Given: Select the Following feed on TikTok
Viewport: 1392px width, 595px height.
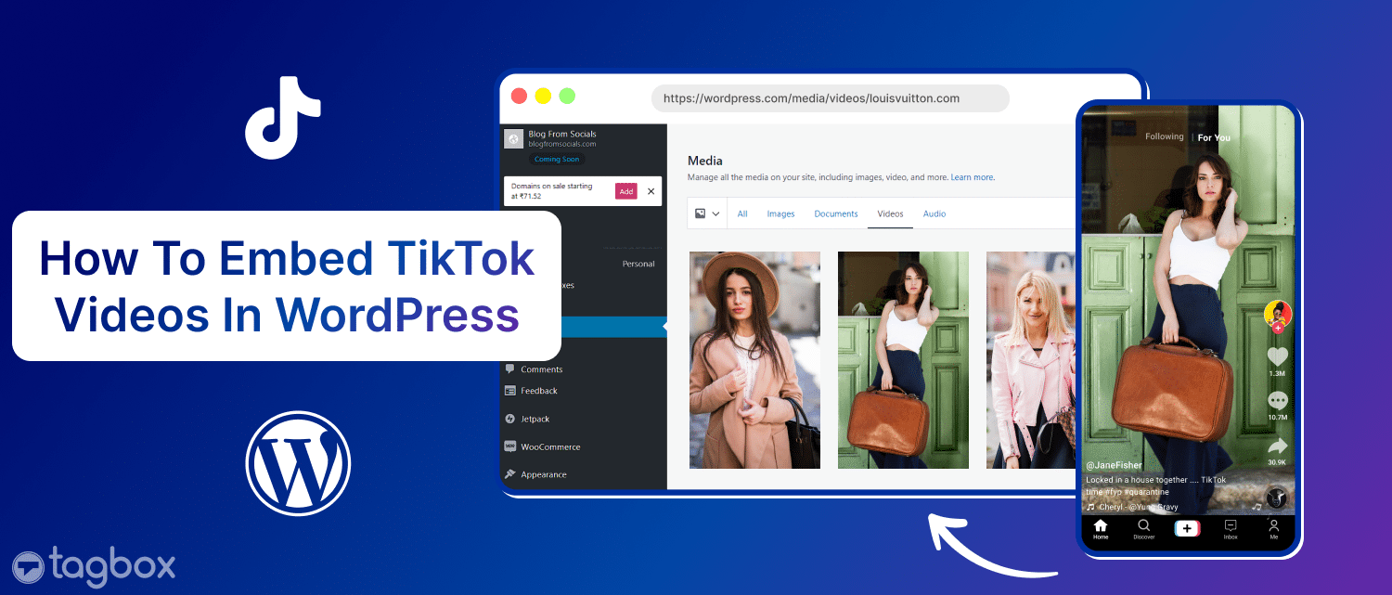Looking at the screenshot, I should pyautogui.click(x=1165, y=136).
